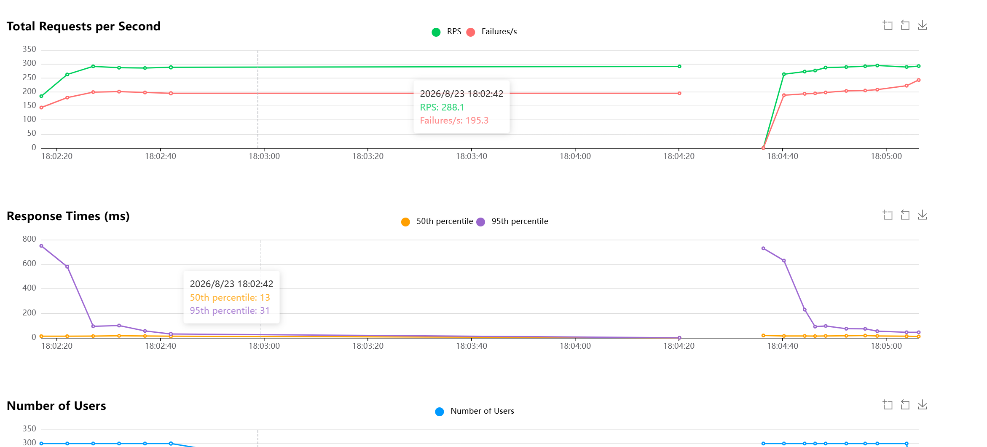Click the 350 label on Number of Users y-axis

click(x=30, y=429)
